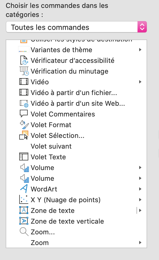Click the Volet Texte panel icon

pyautogui.click(x=24, y=157)
